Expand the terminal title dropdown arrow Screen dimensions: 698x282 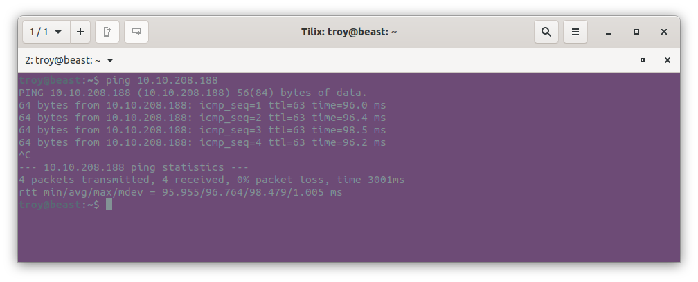click(x=110, y=60)
